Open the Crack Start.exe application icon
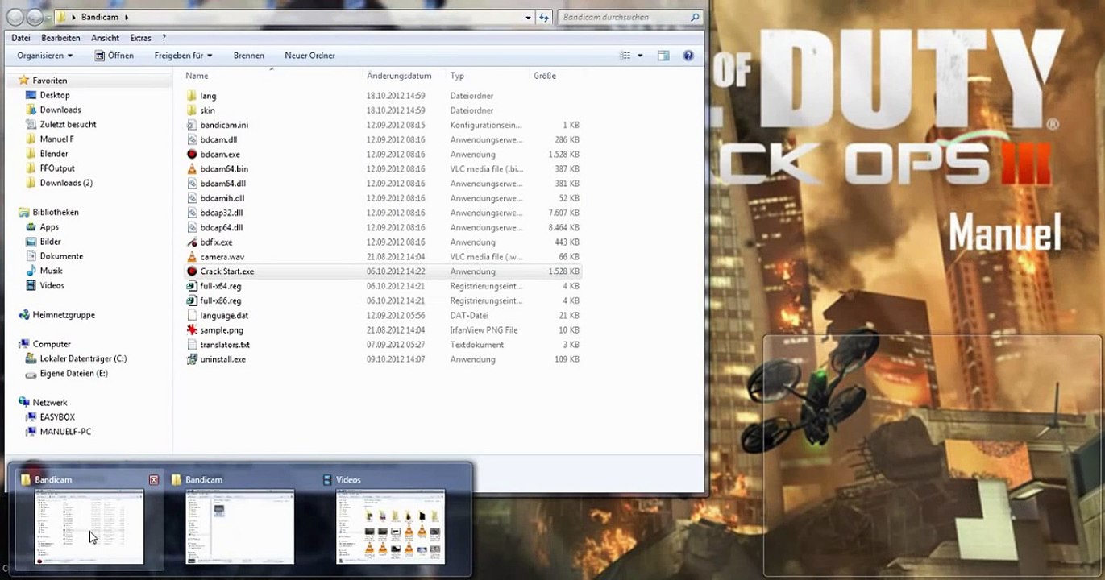Image resolution: width=1105 pixels, height=580 pixels. coord(192,271)
